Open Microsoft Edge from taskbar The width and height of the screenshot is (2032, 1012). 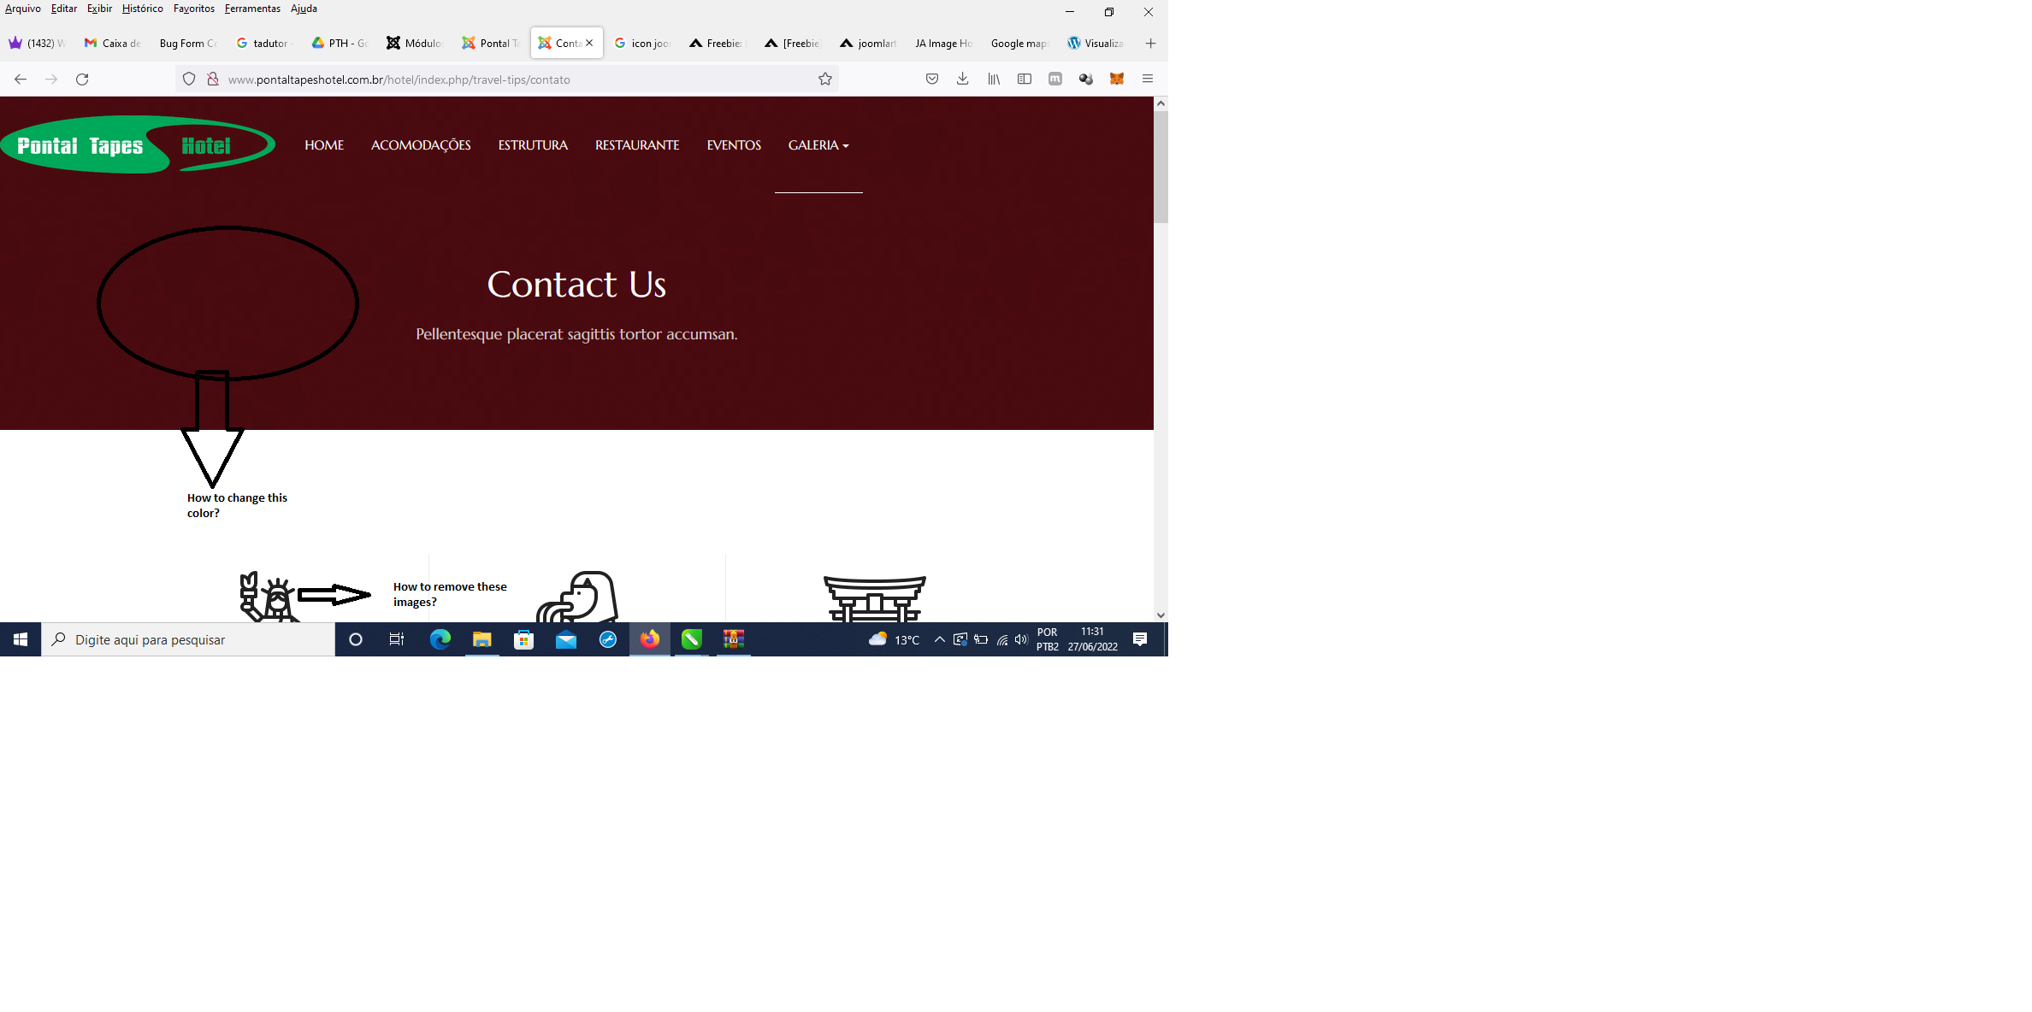pyautogui.click(x=440, y=639)
